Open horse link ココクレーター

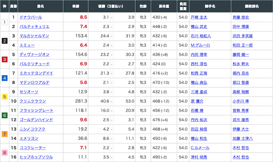click(x=33, y=148)
